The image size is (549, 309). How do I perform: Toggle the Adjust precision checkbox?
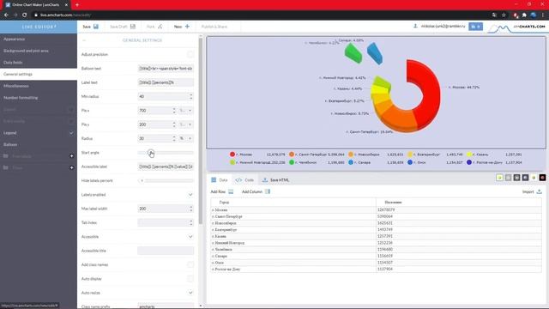[190, 54]
